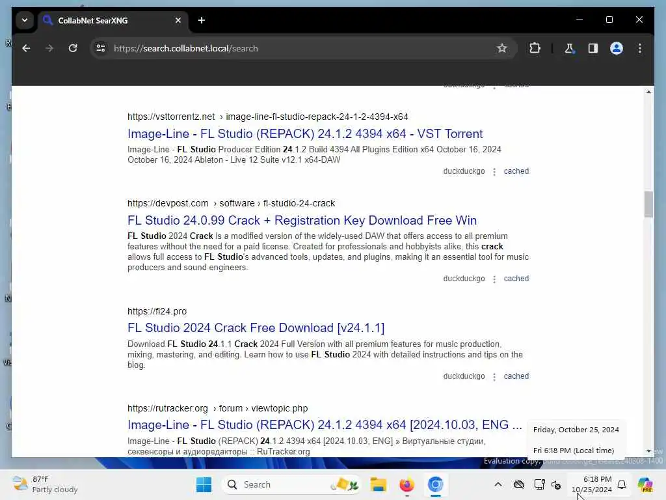This screenshot has width=666, height=500.
Task: Click the https://fl24.pro URL text
Action: 157,311
